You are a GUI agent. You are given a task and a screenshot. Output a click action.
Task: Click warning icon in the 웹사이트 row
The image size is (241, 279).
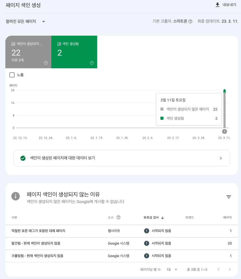pos(146,231)
